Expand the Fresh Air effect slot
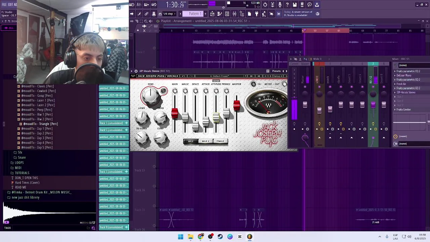This screenshot has height=242, width=430. (395, 84)
